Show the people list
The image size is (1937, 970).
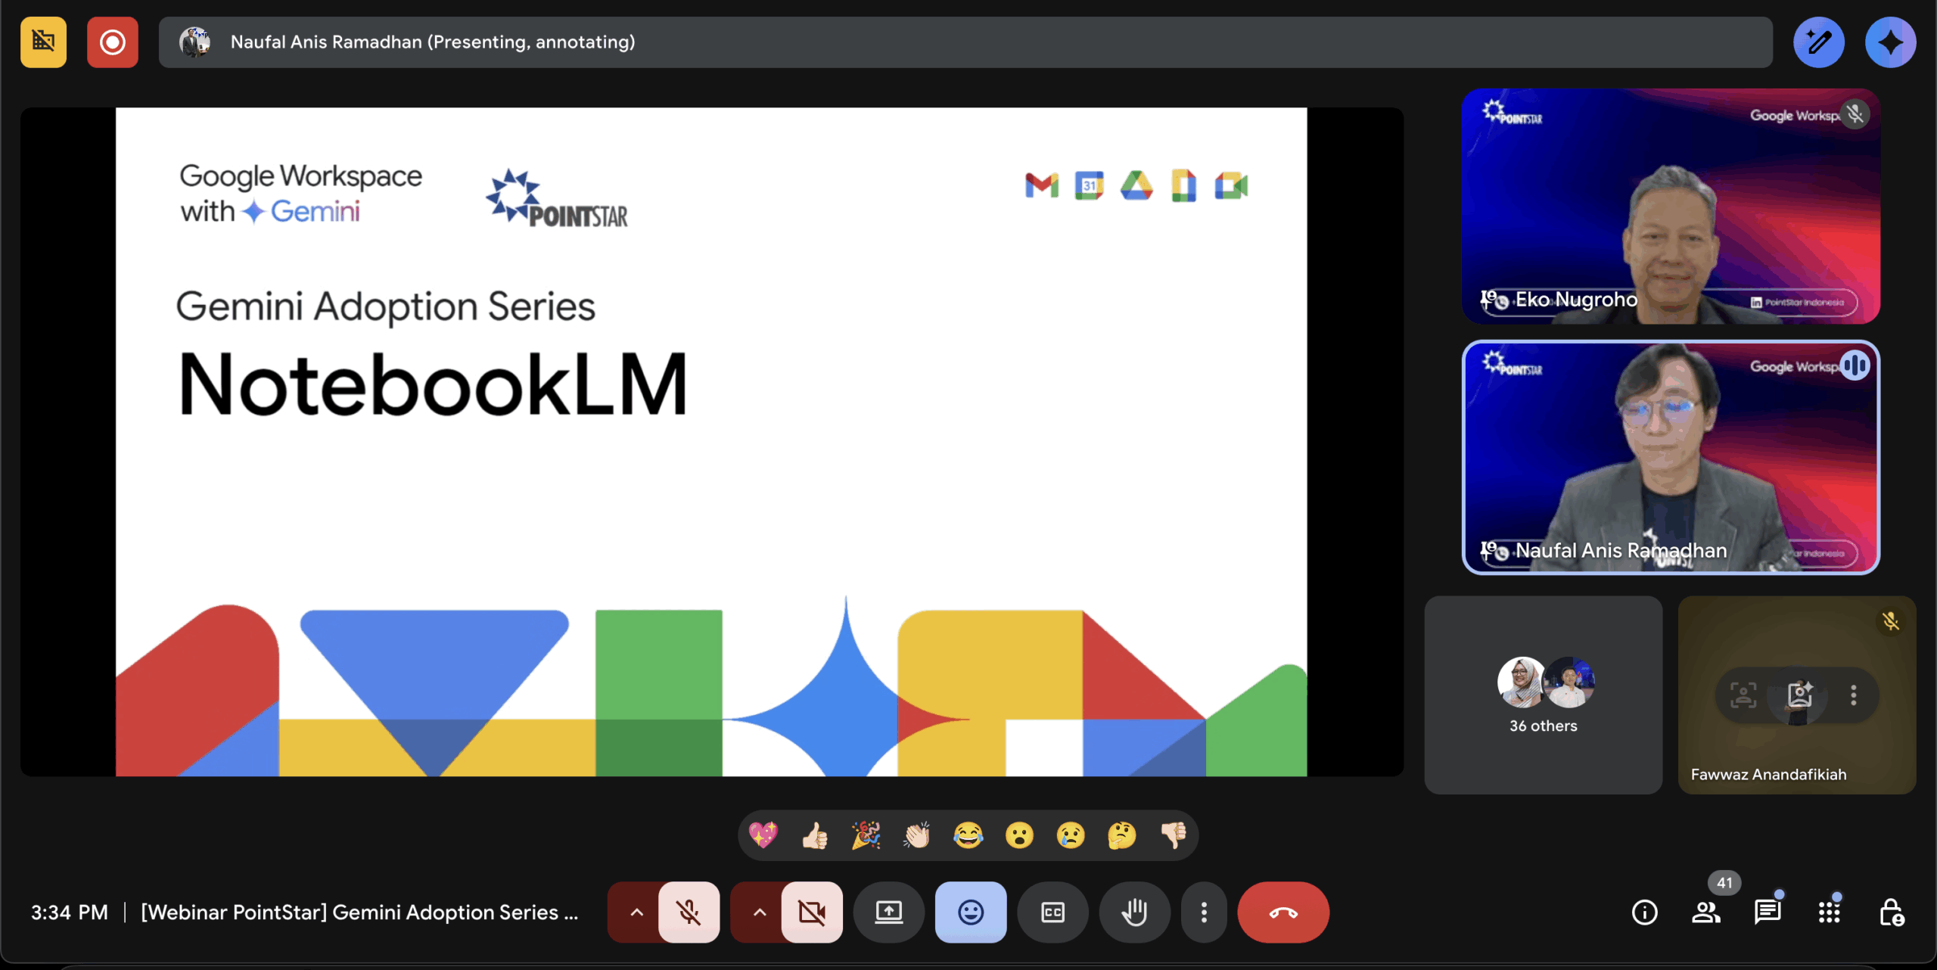click(1706, 912)
